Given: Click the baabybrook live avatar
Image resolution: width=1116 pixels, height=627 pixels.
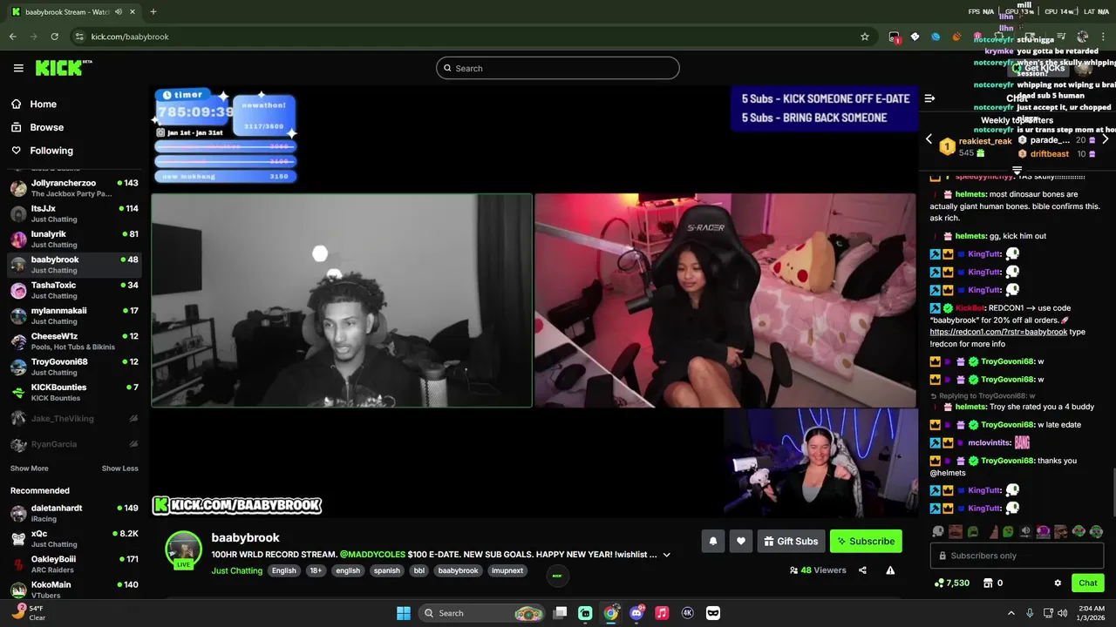Looking at the screenshot, I should pos(183,549).
